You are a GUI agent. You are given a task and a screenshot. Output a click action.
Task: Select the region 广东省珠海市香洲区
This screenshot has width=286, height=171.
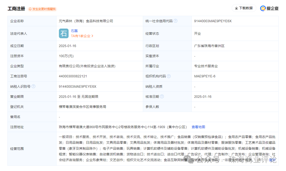[209, 46]
